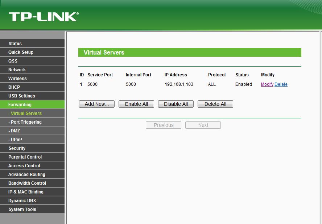This screenshot has width=322, height=224.
Task: Go to Parental Control
Action: click(x=25, y=157)
